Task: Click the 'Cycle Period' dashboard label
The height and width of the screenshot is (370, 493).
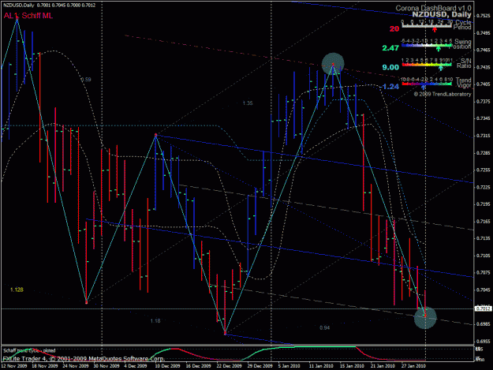Action: [462, 24]
